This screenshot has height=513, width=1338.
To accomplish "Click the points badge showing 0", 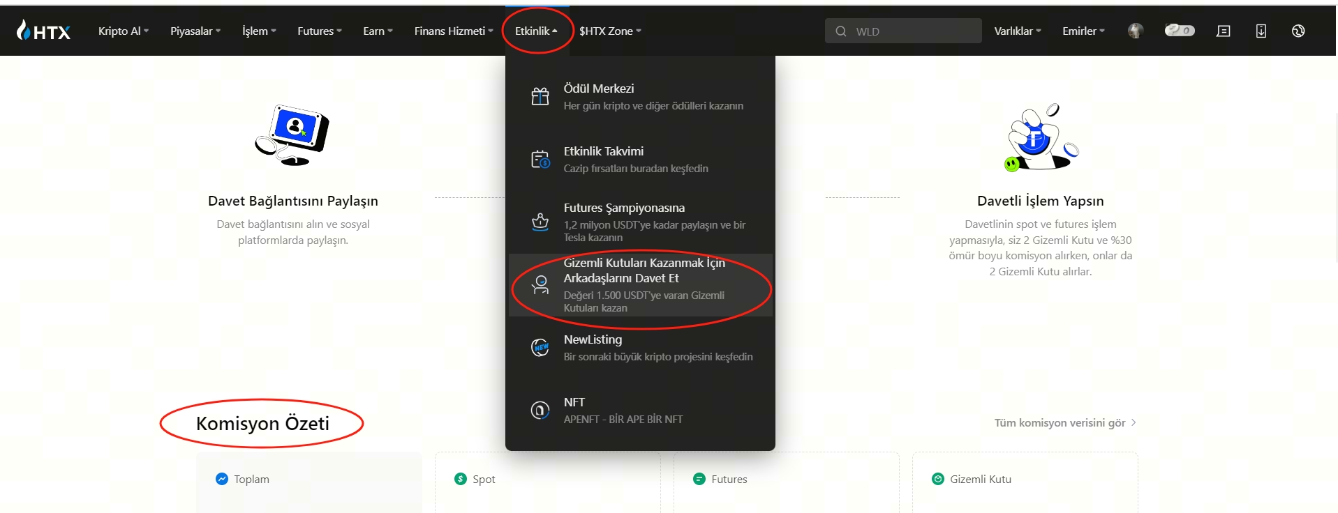I will tap(1180, 30).
